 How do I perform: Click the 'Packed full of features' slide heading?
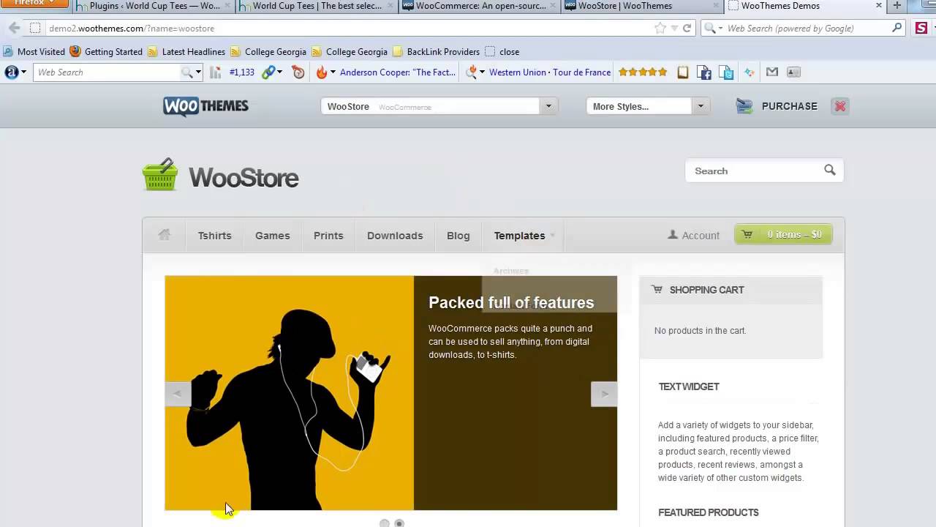(511, 302)
